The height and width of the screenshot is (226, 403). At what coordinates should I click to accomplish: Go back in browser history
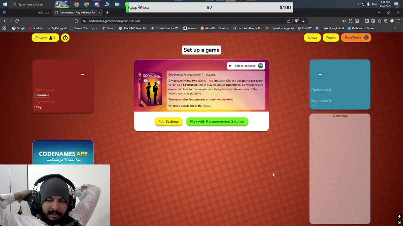click(x=5, y=21)
